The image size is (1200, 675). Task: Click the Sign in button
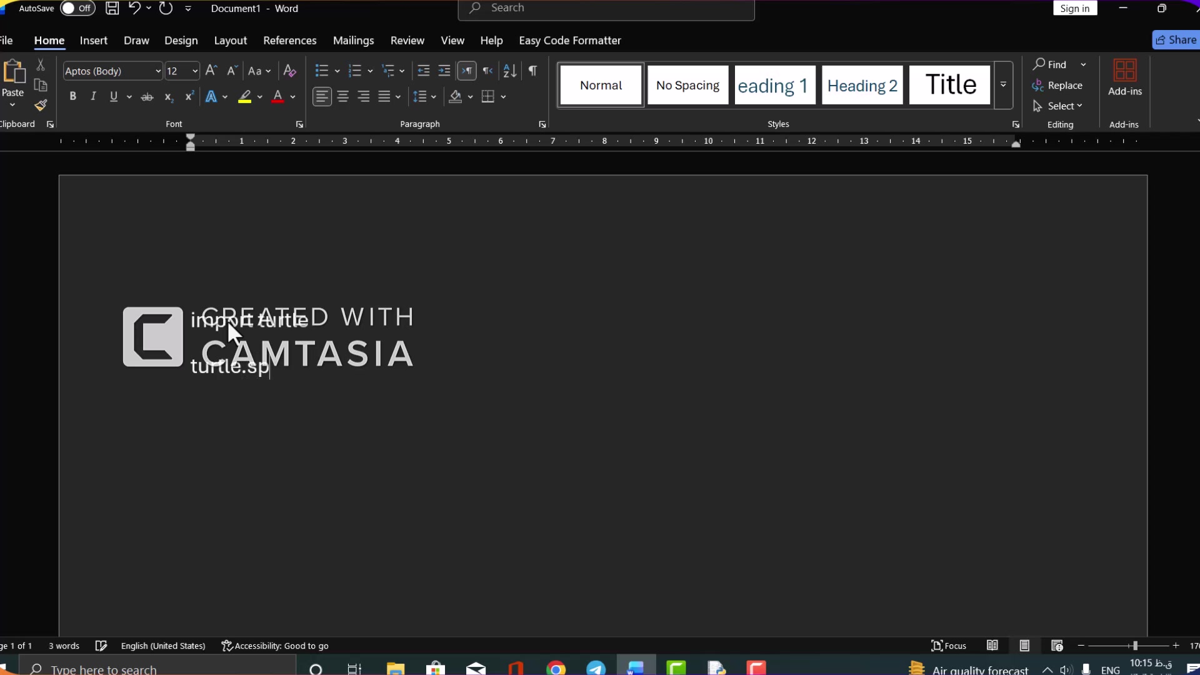click(1074, 8)
